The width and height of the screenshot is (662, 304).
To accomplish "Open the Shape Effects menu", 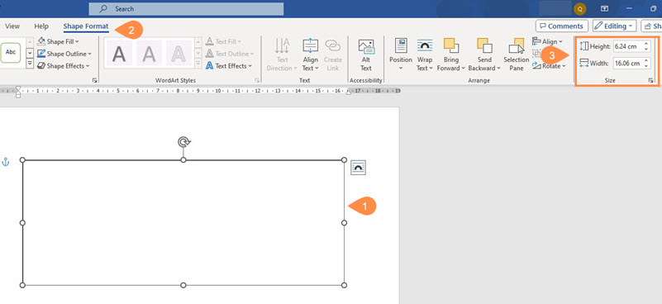I will [x=64, y=66].
